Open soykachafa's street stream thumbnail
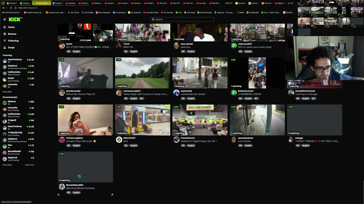This screenshot has height=204, width=364. pyautogui.click(x=200, y=73)
